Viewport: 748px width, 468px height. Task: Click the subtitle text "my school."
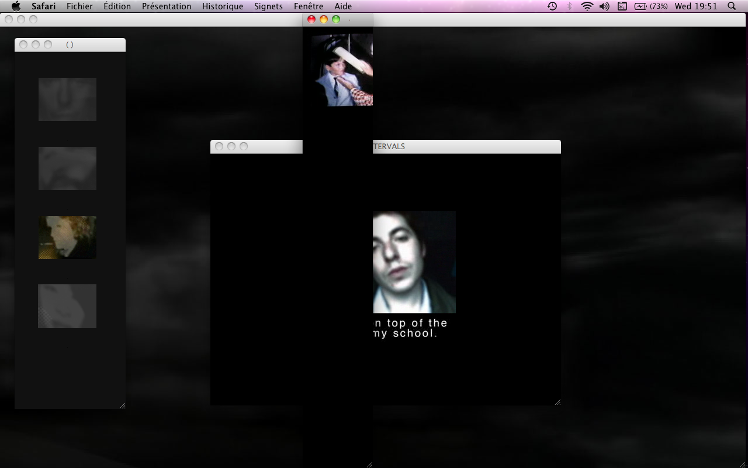(405, 333)
